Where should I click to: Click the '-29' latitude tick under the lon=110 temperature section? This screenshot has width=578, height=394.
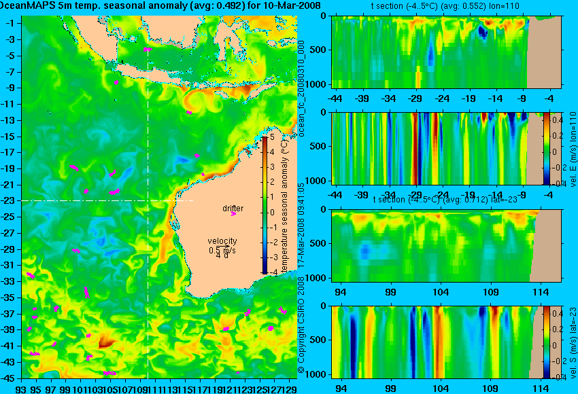pos(415,98)
